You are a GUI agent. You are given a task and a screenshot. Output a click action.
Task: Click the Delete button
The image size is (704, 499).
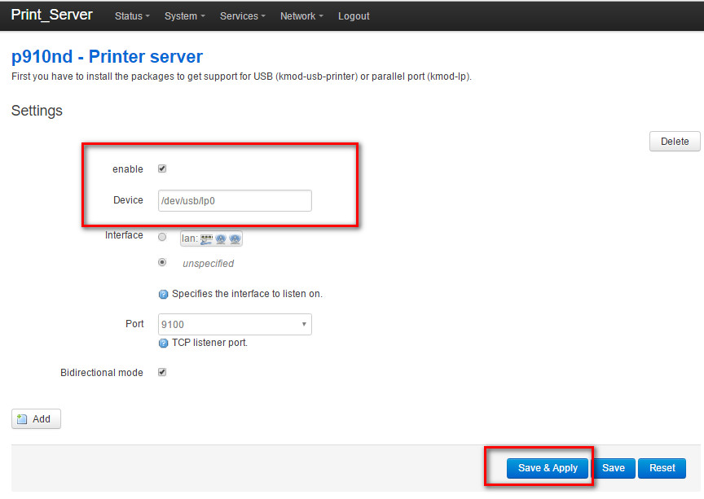(x=675, y=142)
